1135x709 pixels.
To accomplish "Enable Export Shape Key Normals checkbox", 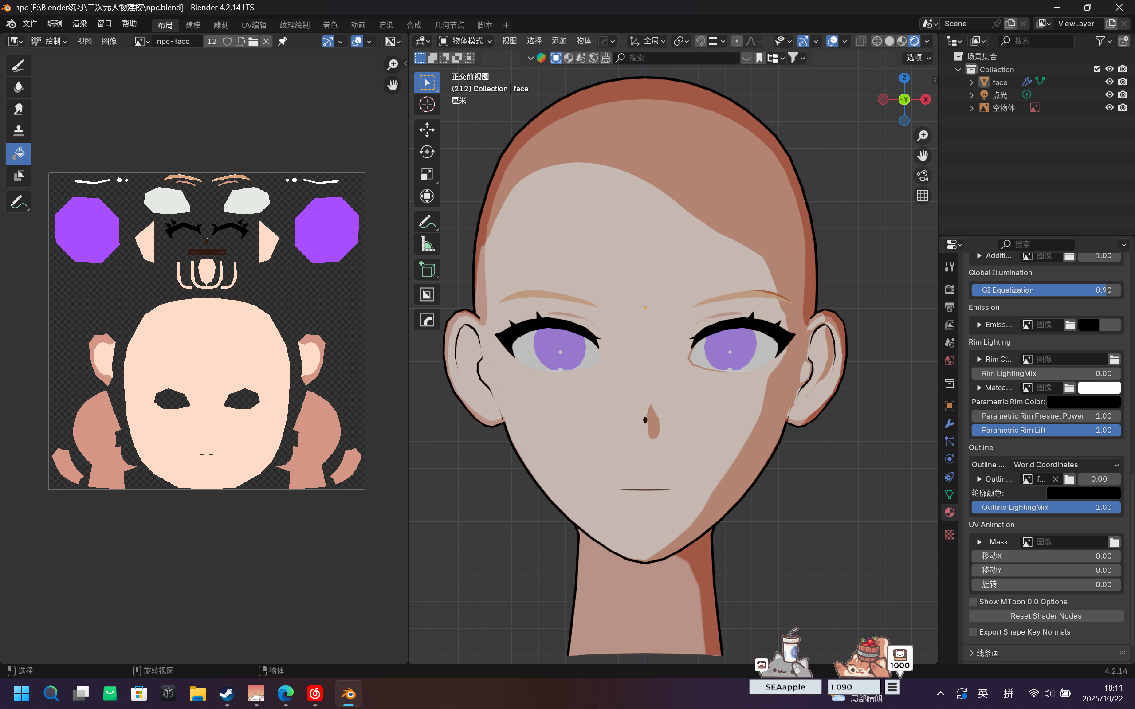I will (973, 632).
